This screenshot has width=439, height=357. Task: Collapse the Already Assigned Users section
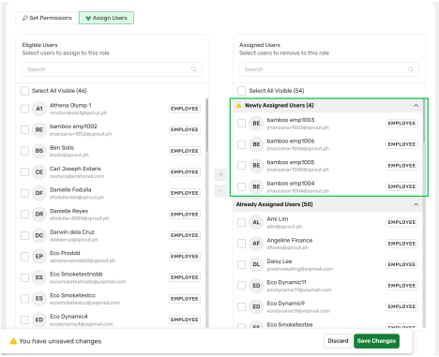pos(416,204)
